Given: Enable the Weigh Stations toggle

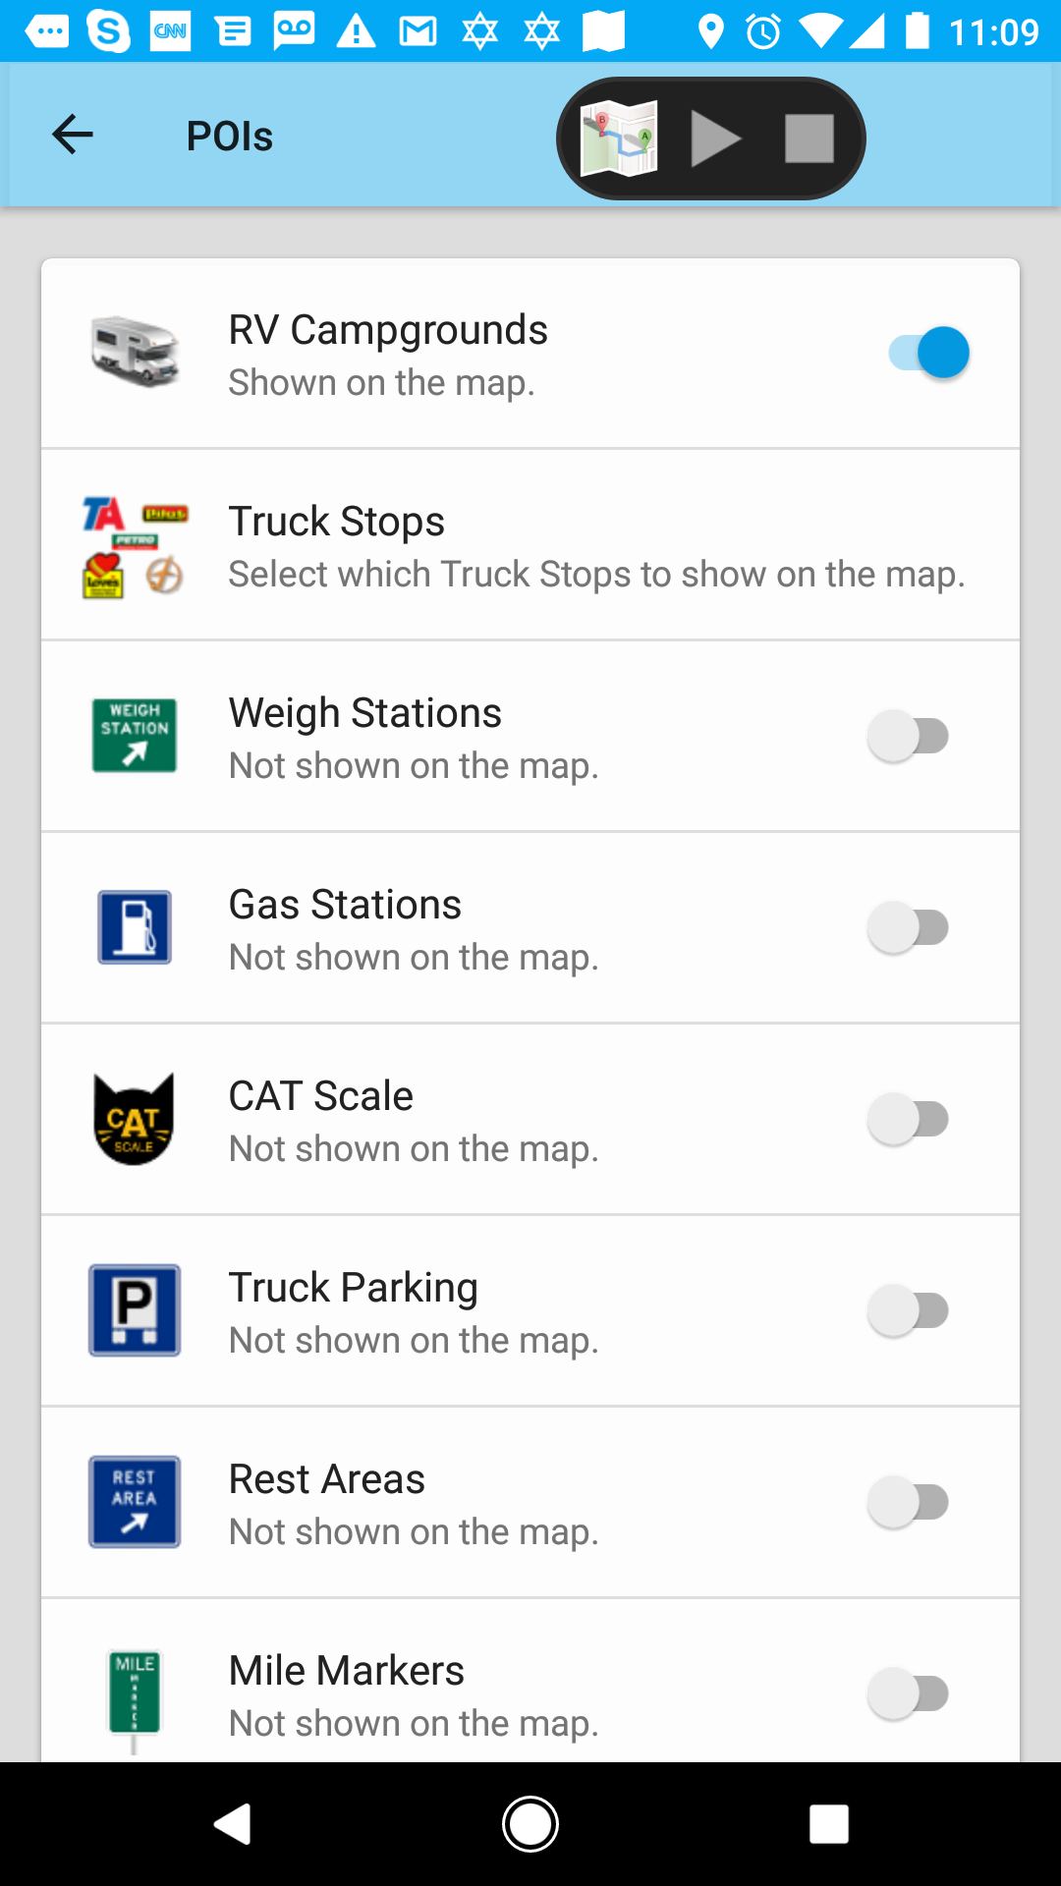Looking at the screenshot, I should (x=909, y=736).
